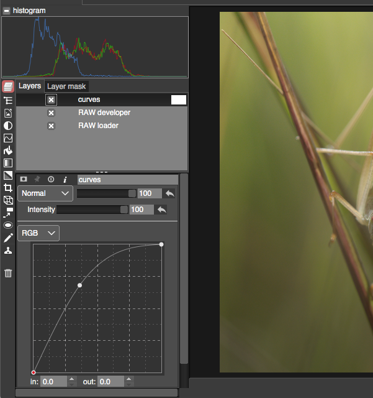Reset the opacity value with the arrow icon
The width and height of the screenshot is (373, 398).
tap(169, 193)
